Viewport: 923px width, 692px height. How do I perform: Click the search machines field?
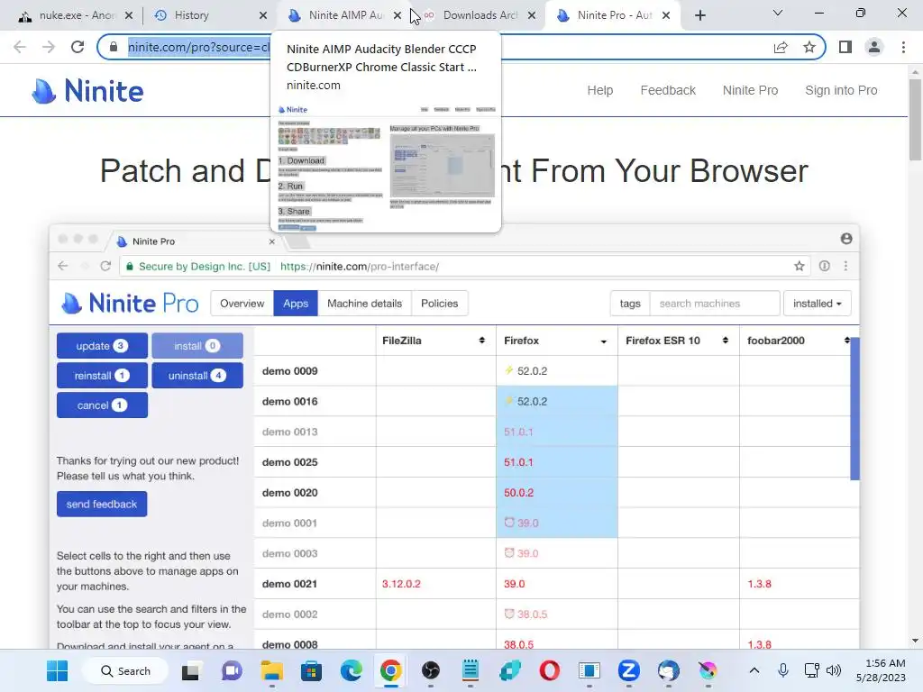click(x=715, y=304)
